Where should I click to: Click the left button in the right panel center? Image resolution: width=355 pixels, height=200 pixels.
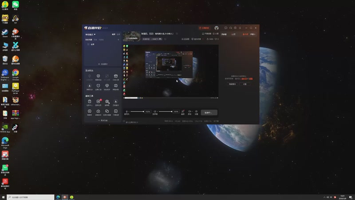tap(232, 84)
